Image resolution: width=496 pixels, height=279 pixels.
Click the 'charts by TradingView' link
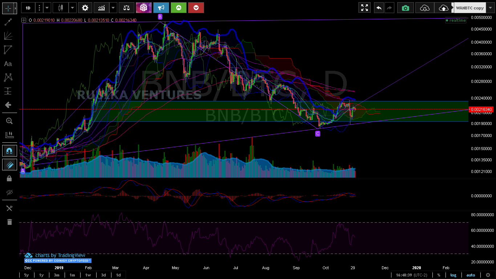60,255
